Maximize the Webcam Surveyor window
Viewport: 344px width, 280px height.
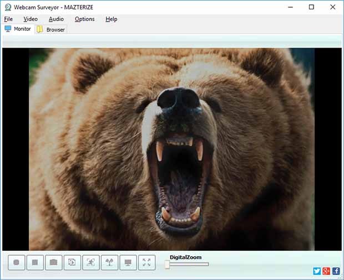click(311, 7)
